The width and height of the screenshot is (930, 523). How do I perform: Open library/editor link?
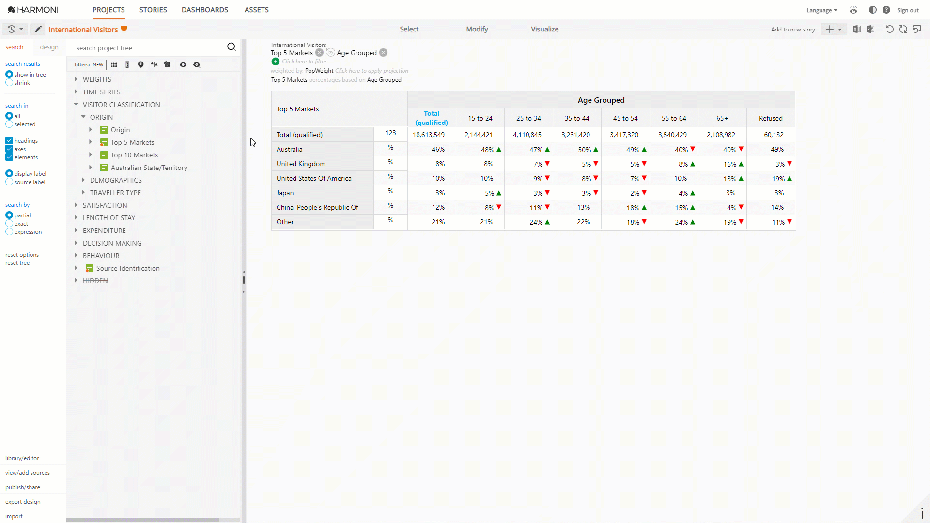pos(22,458)
